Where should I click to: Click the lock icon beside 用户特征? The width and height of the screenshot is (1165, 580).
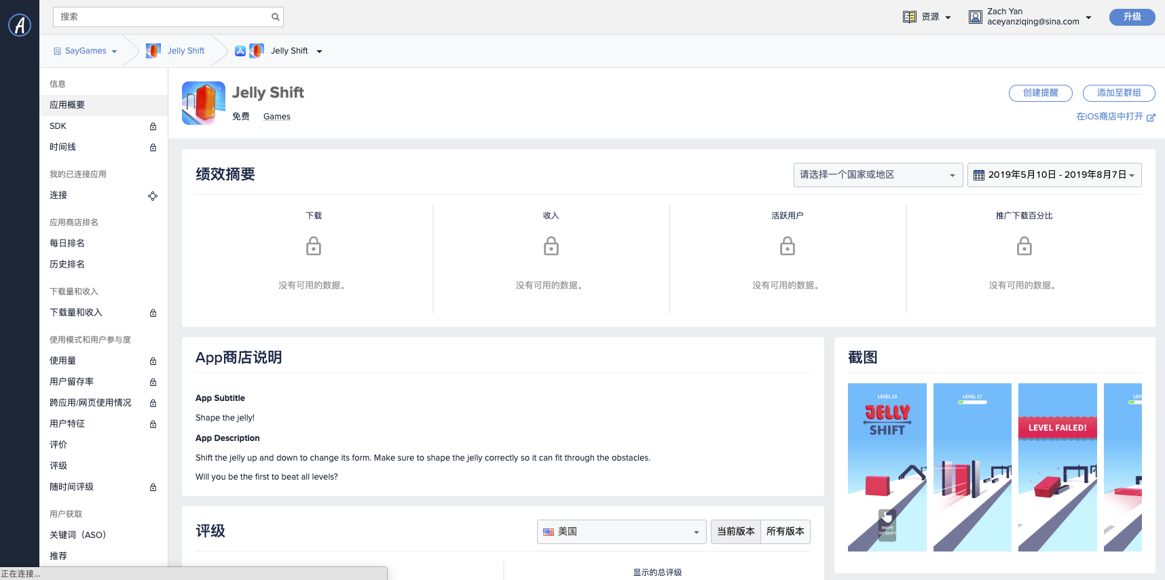click(153, 424)
